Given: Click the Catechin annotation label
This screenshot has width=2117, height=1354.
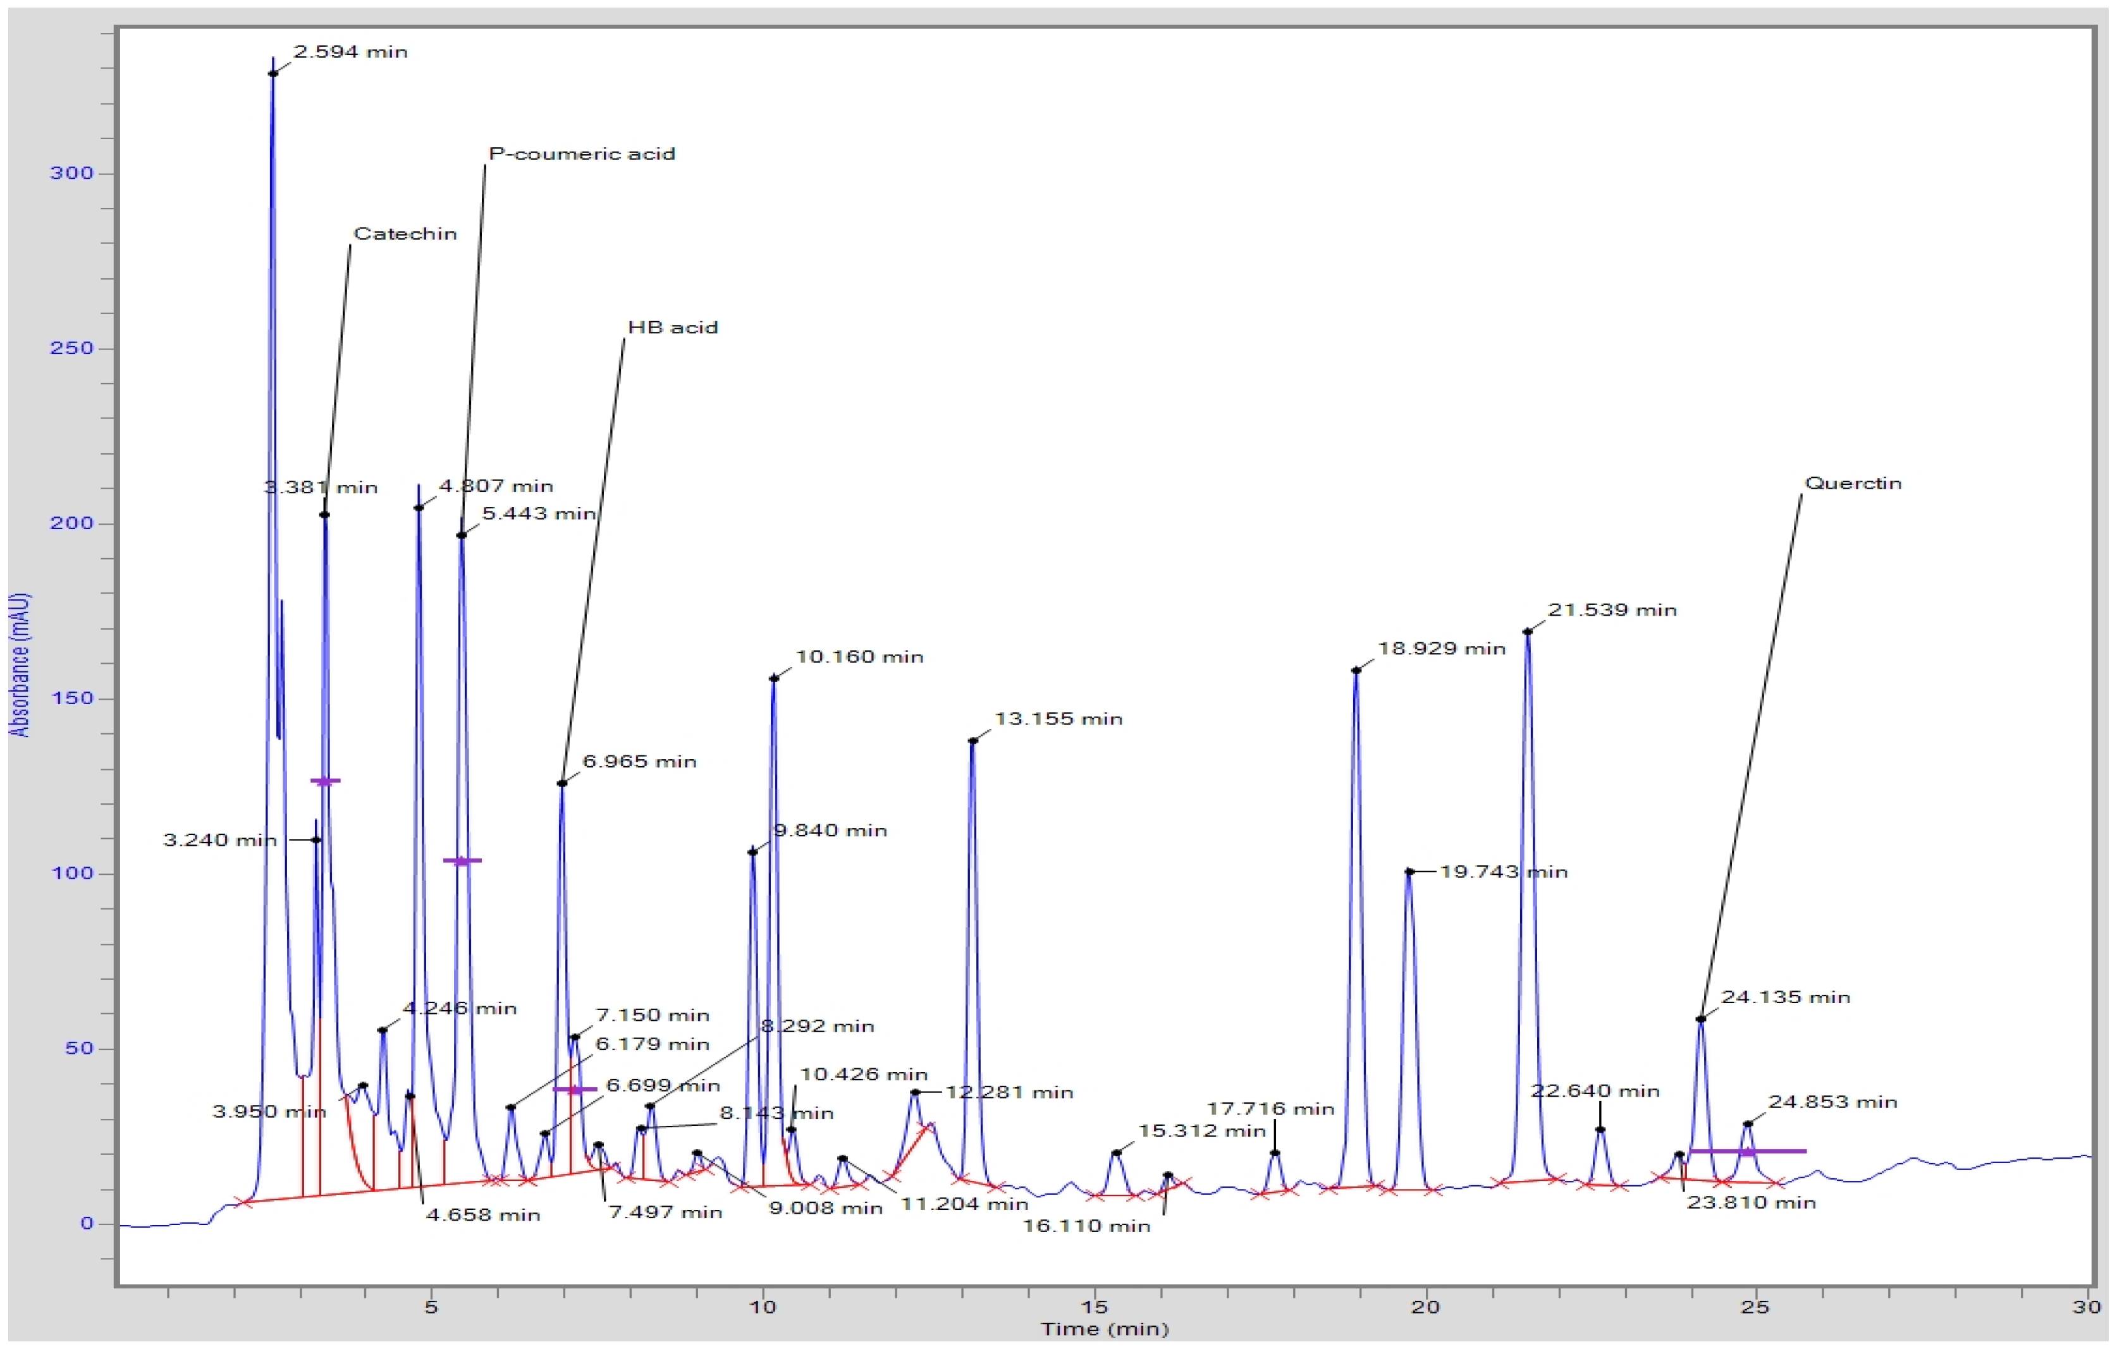Looking at the screenshot, I should (405, 233).
